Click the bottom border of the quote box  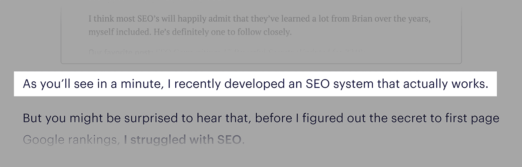261,64
